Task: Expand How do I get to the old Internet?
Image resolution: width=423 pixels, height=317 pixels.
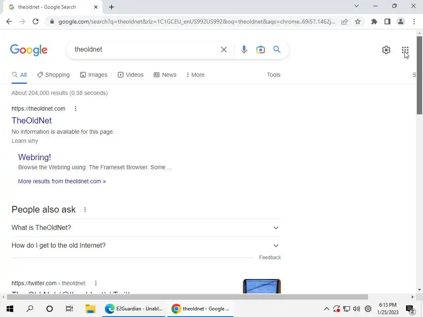Action: coord(146,246)
